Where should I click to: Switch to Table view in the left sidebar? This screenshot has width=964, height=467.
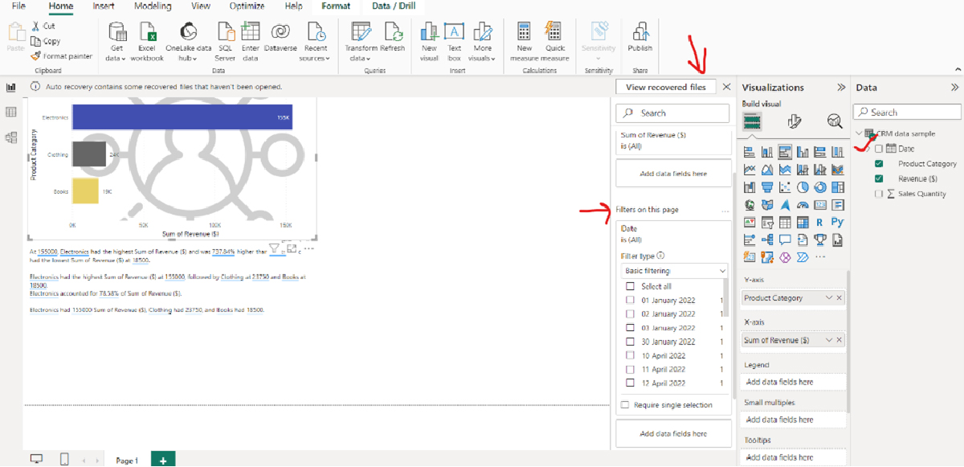(11, 112)
